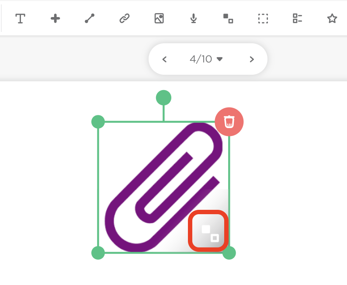Click the top-left green resize handle
347x285 pixels.
pyautogui.click(x=98, y=122)
